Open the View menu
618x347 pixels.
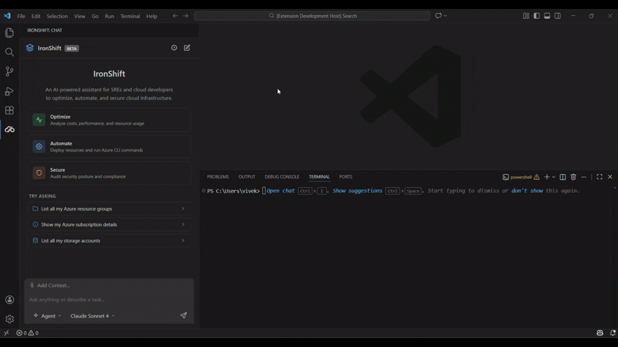pos(80,16)
